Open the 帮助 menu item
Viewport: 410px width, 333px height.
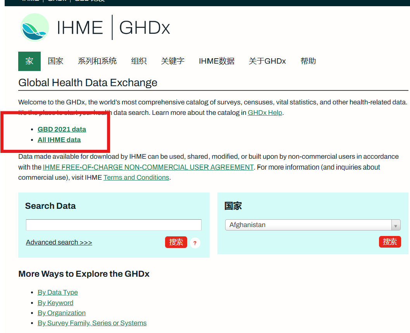(x=308, y=61)
